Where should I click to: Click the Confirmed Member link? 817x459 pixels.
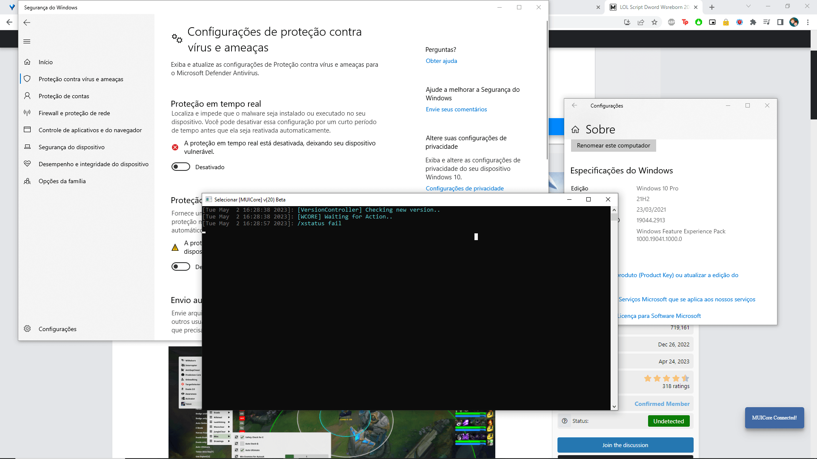tap(662, 404)
